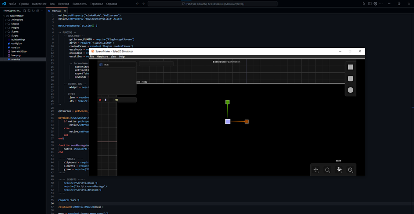
Task: Open the Переход menu
Action: click(x=63, y=4)
